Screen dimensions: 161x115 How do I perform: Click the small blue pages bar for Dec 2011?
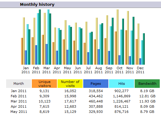coord(140,61)
